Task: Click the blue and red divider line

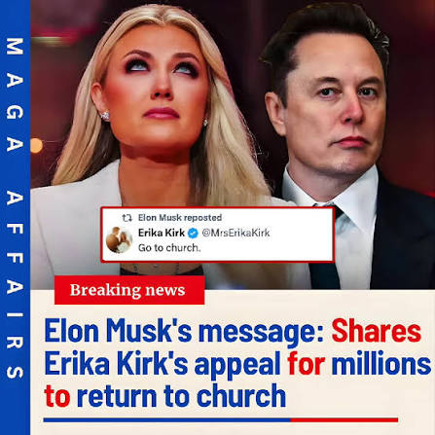Action: pyautogui.click(x=221, y=419)
